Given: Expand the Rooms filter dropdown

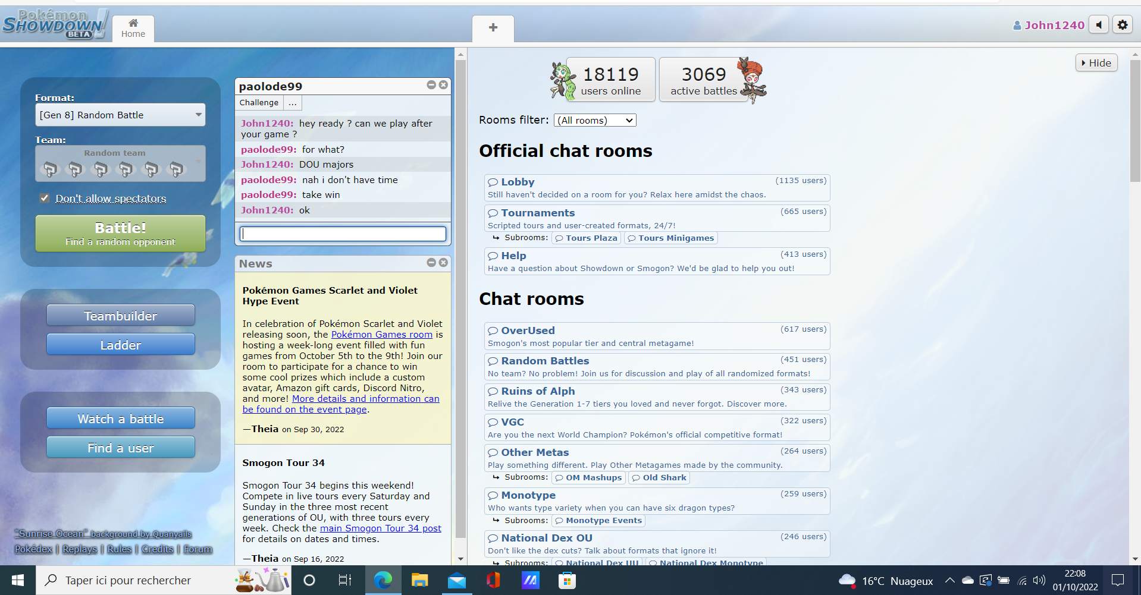Looking at the screenshot, I should tap(594, 120).
